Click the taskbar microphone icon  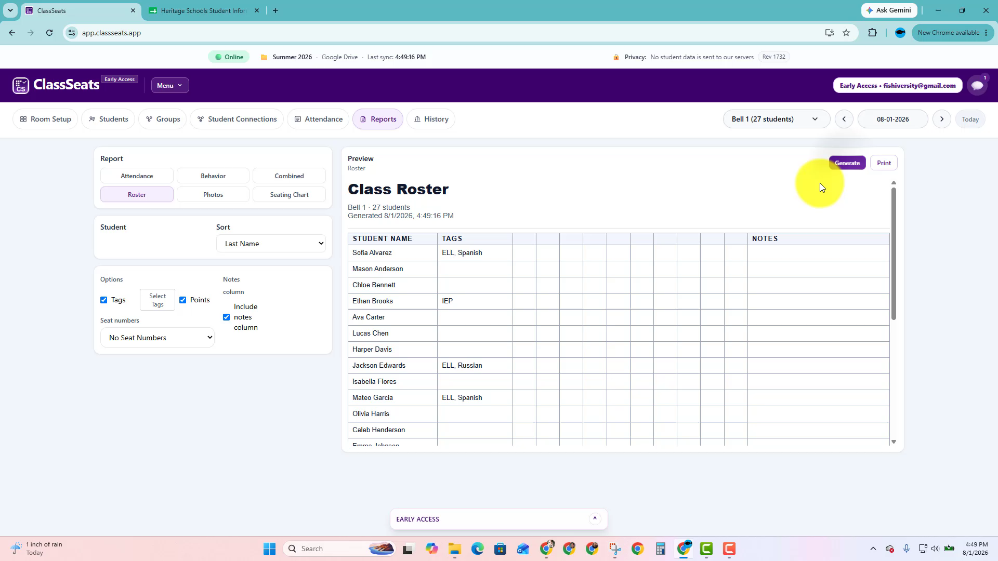click(x=906, y=549)
